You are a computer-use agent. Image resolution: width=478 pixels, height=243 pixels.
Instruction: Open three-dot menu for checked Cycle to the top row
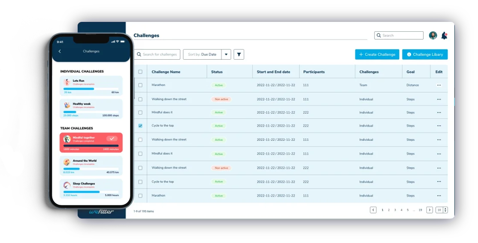point(439,126)
